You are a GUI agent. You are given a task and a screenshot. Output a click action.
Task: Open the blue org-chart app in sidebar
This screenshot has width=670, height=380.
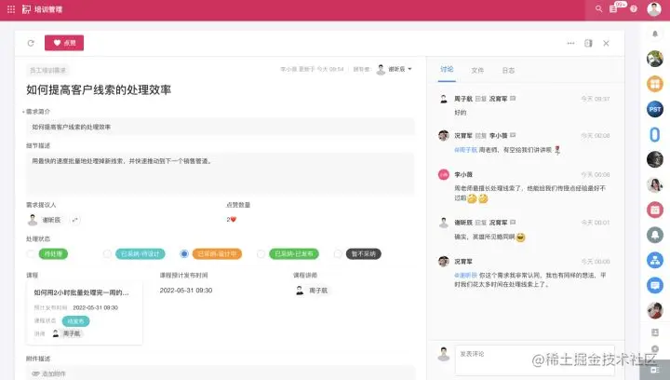click(654, 260)
